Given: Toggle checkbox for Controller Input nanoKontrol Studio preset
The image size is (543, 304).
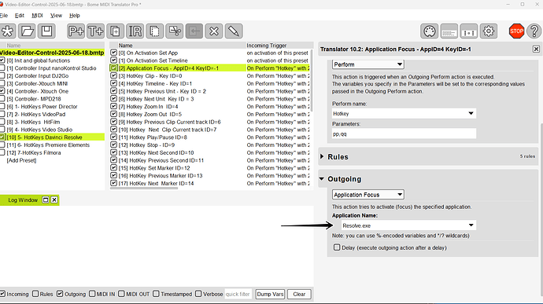Looking at the screenshot, I should [2, 68].
